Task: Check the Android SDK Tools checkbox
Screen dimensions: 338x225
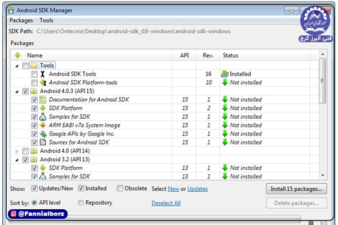Action: coord(34,74)
